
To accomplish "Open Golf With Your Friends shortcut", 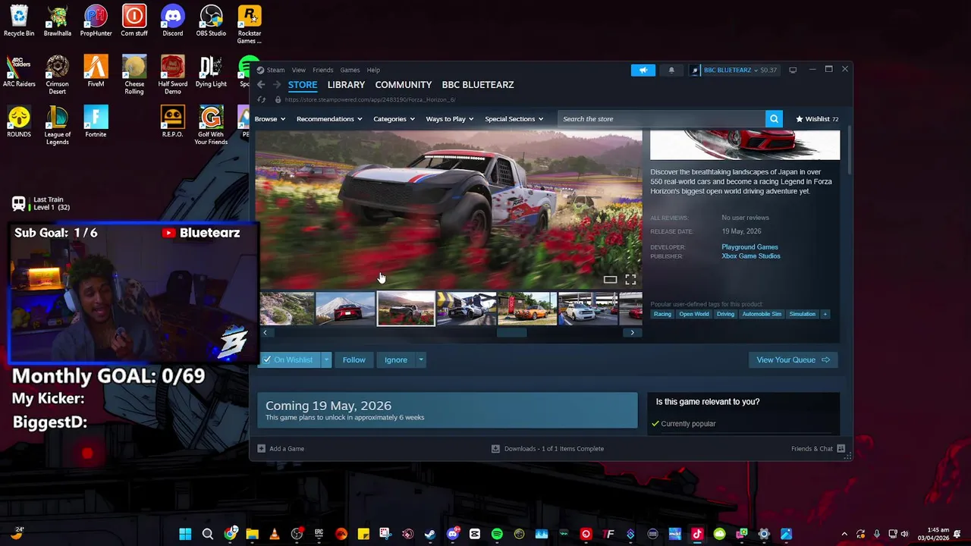I will click(211, 125).
